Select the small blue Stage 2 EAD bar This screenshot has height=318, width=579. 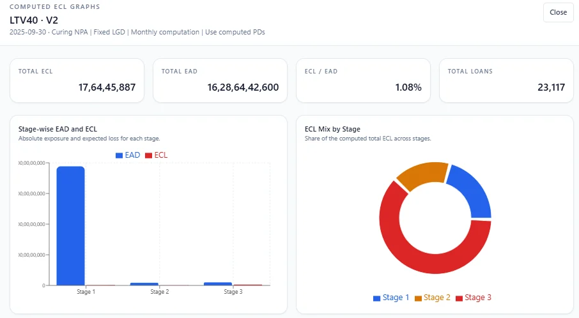click(144, 284)
